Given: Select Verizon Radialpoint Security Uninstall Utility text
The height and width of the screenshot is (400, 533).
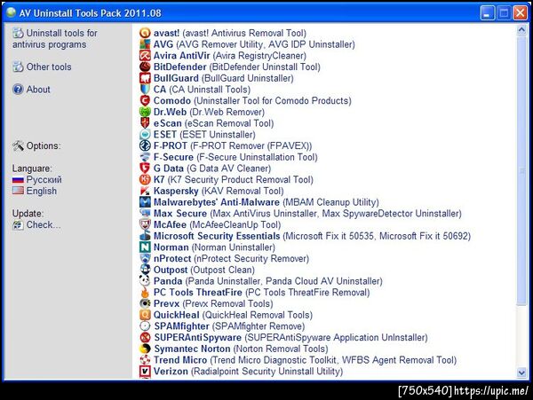Looking at the screenshot, I should coord(266,371).
